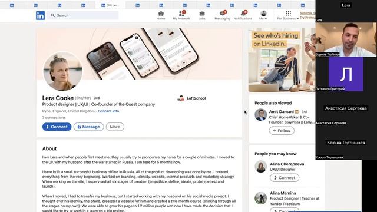Screen dimensions: 377x212
Task: Click the LinkedIn logo icon
Action: (x=41, y=15)
